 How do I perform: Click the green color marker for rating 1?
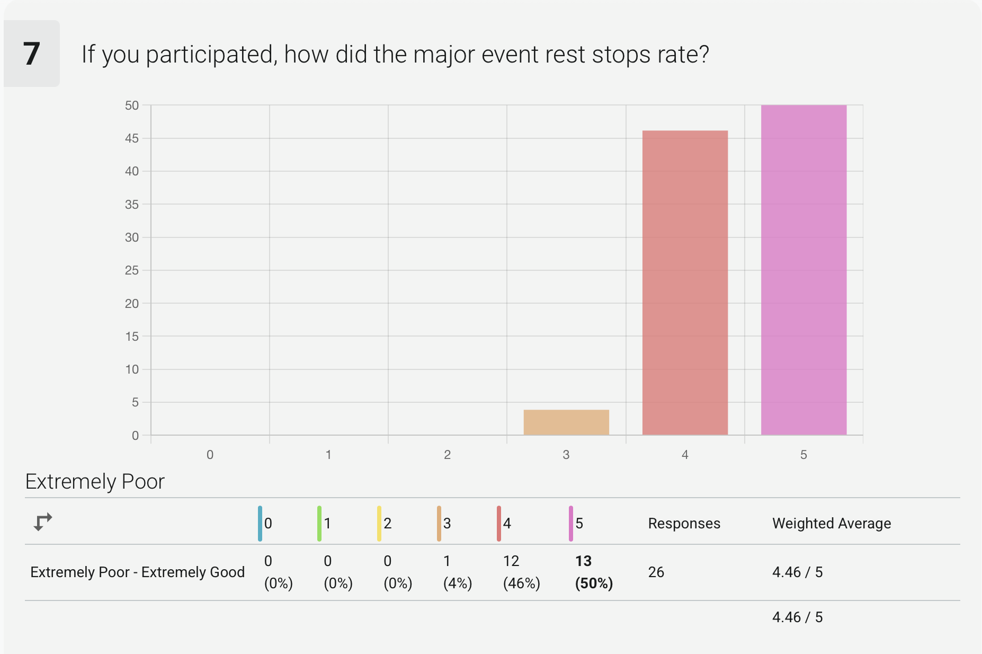319,524
